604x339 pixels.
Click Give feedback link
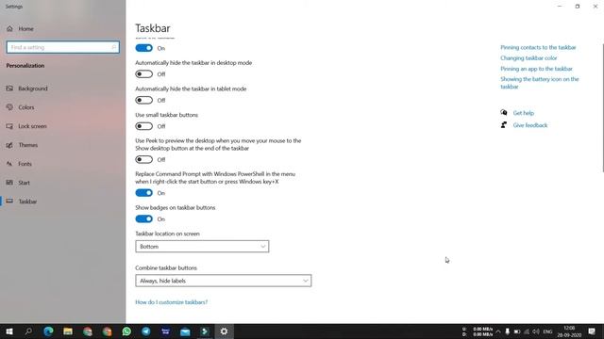click(530, 125)
